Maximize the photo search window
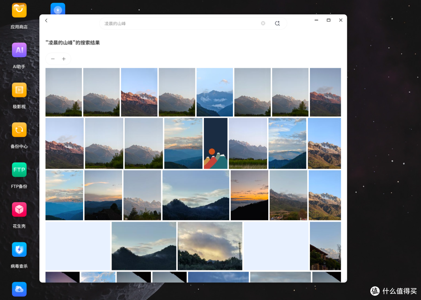This screenshot has height=300, width=421. (x=328, y=20)
